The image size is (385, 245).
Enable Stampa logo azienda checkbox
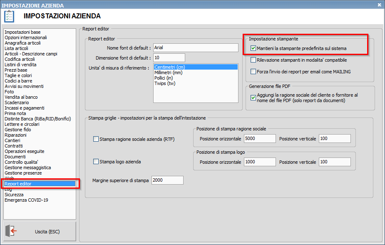pos(96,162)
